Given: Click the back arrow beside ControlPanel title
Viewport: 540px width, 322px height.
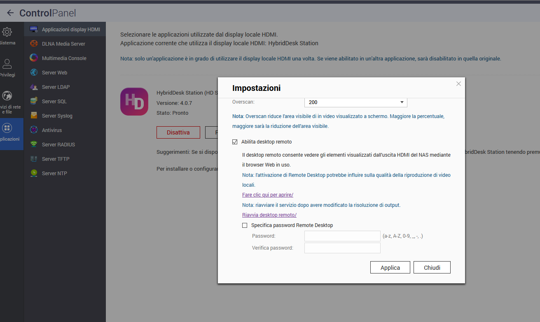Looking at the screenshot, I should coord(10,13).
